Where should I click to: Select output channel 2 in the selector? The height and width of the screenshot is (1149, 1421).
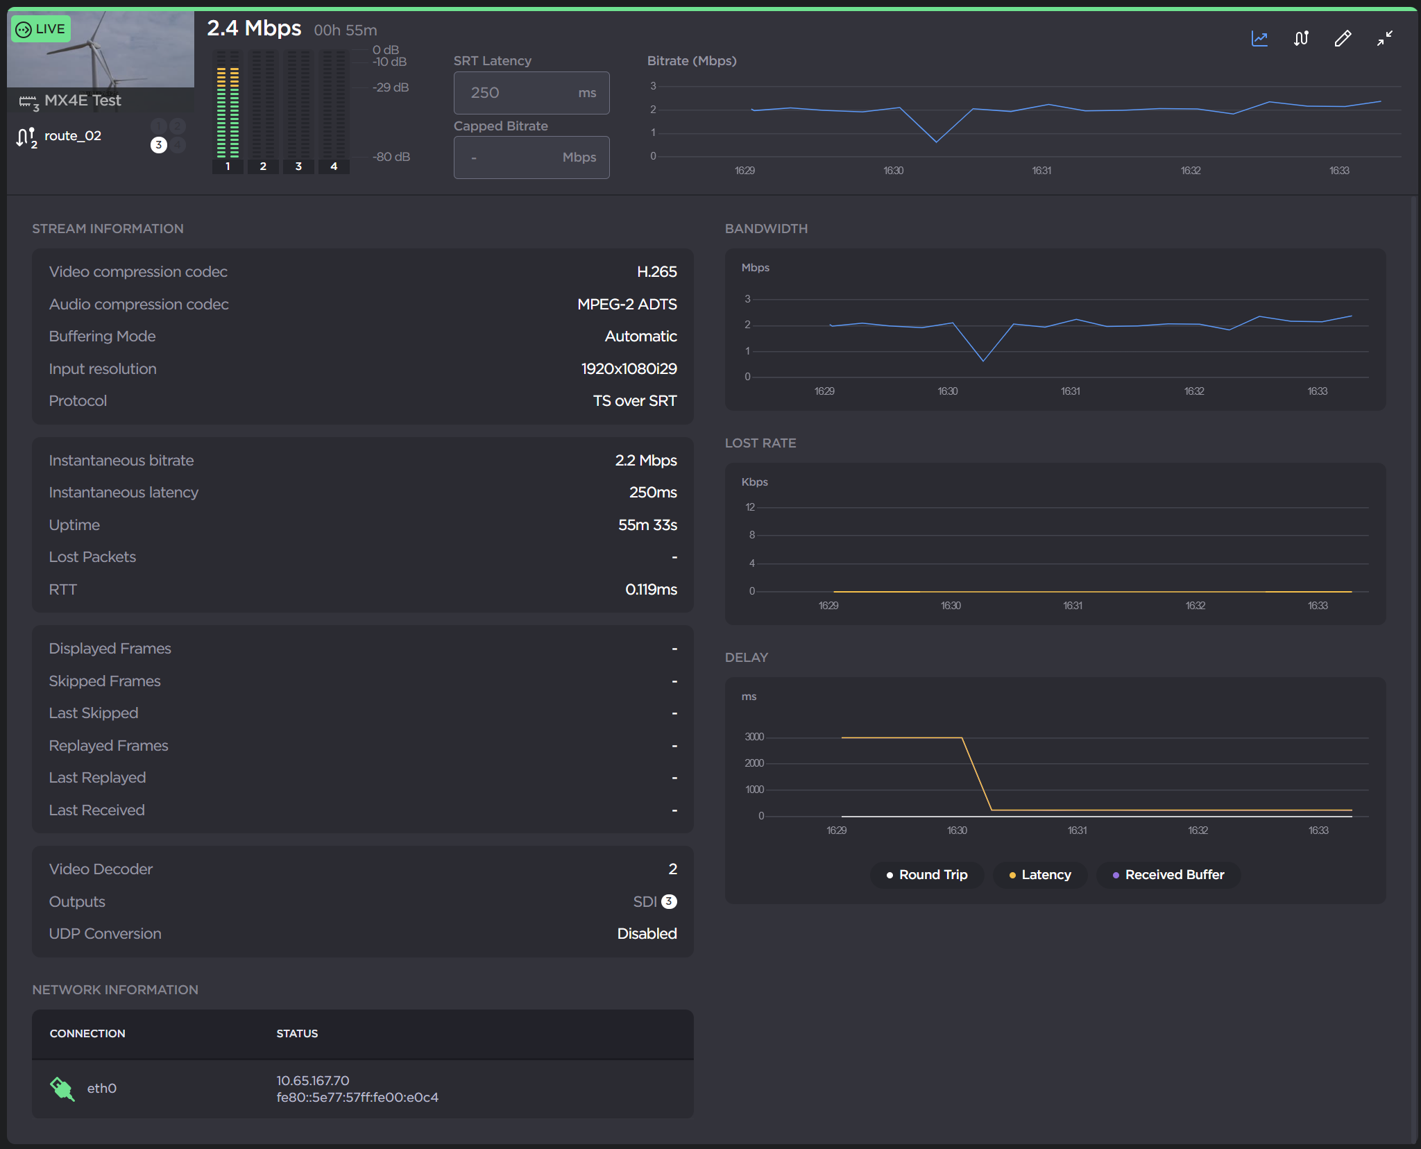(x=178, y=126)
